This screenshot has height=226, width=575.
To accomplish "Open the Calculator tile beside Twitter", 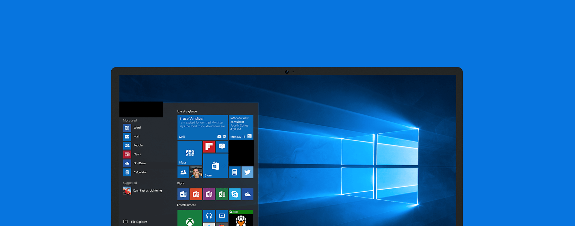I will (235, 172).
